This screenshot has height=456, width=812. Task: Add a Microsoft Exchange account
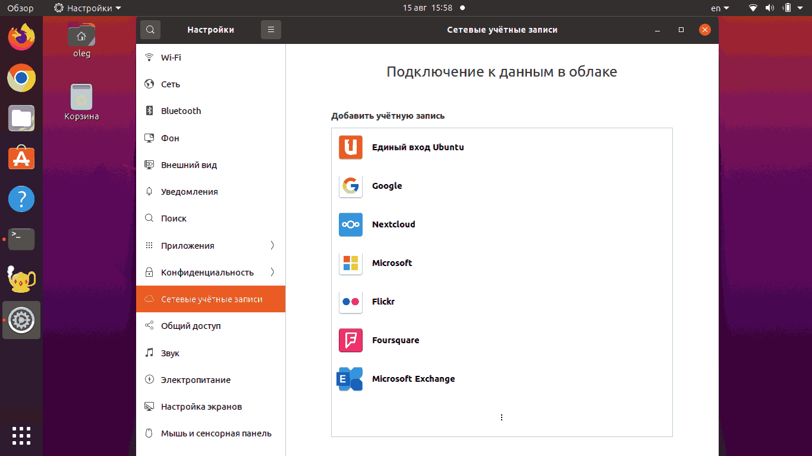502,379
